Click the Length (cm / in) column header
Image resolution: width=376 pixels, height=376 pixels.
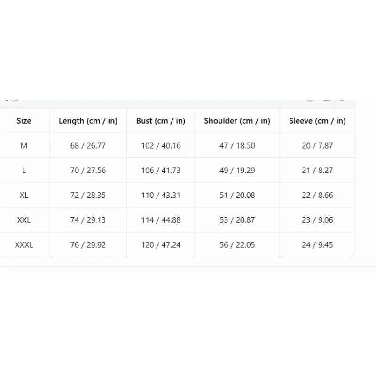click(88, 121)
